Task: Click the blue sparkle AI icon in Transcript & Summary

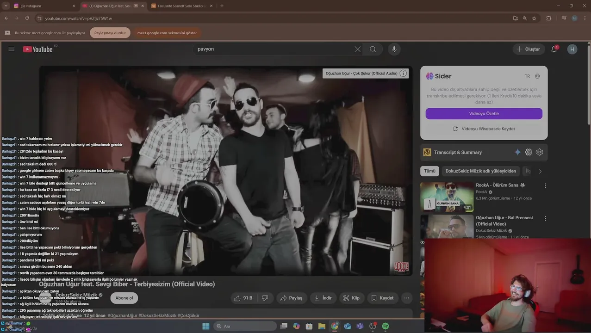Action: point(517,152)
